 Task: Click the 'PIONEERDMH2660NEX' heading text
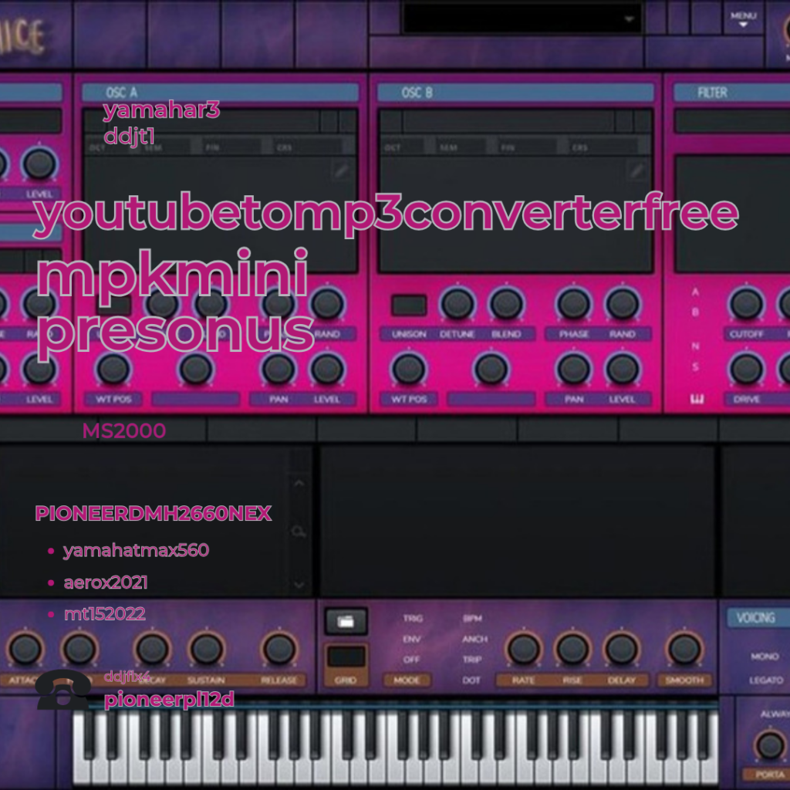pos(154,513)
